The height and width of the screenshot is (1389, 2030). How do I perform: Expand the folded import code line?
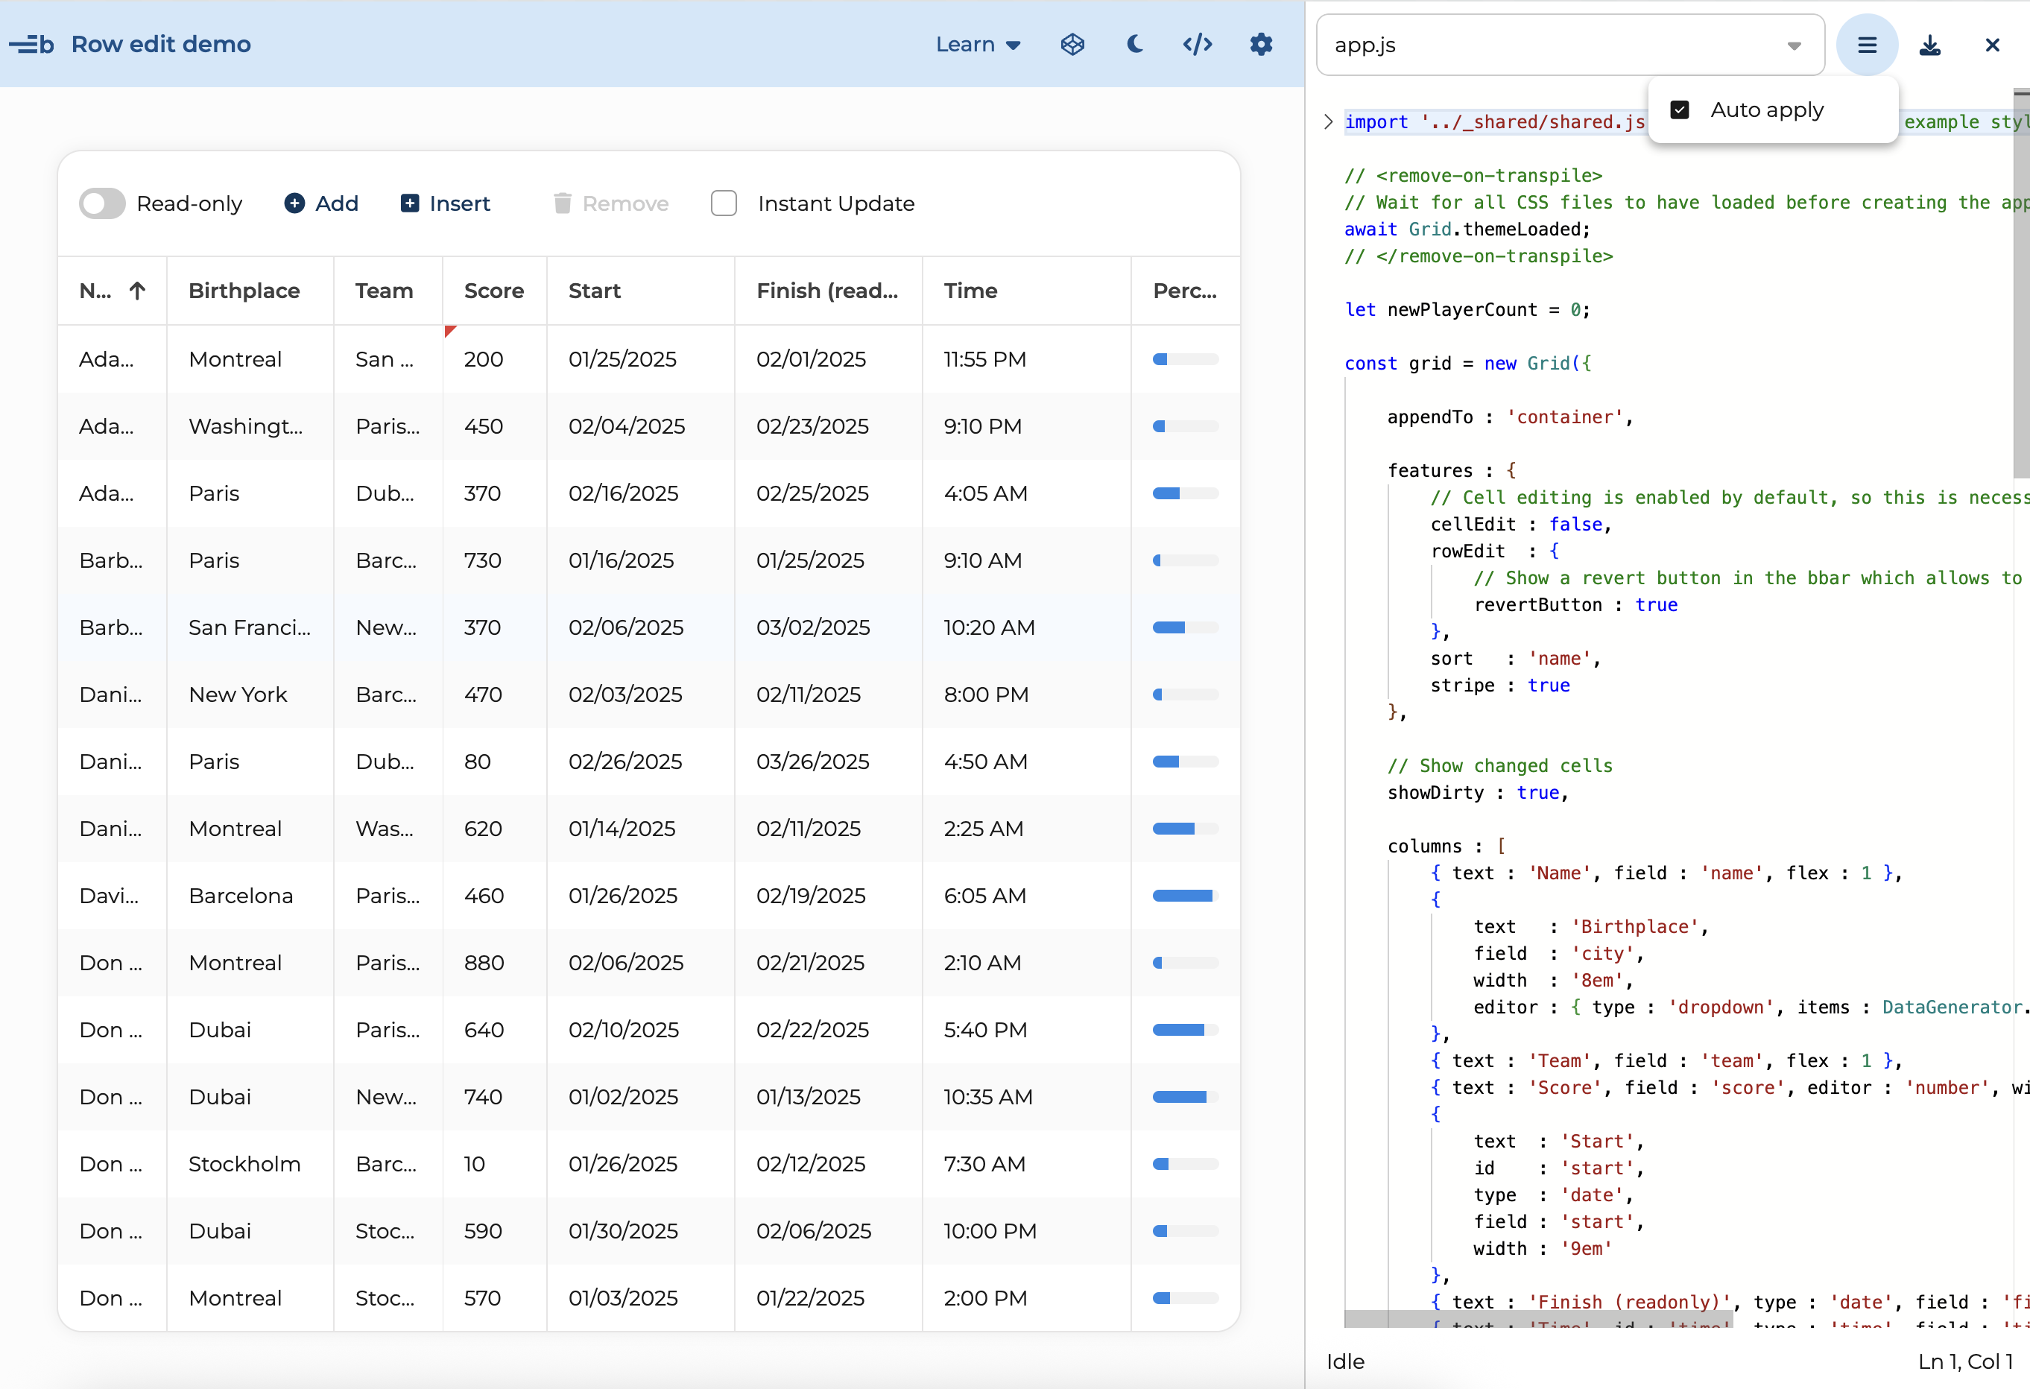(1328, 121)
